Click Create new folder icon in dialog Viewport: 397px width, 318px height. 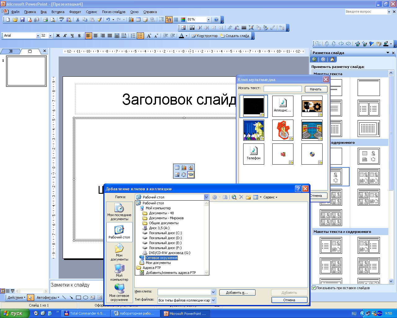coord(248,197)
